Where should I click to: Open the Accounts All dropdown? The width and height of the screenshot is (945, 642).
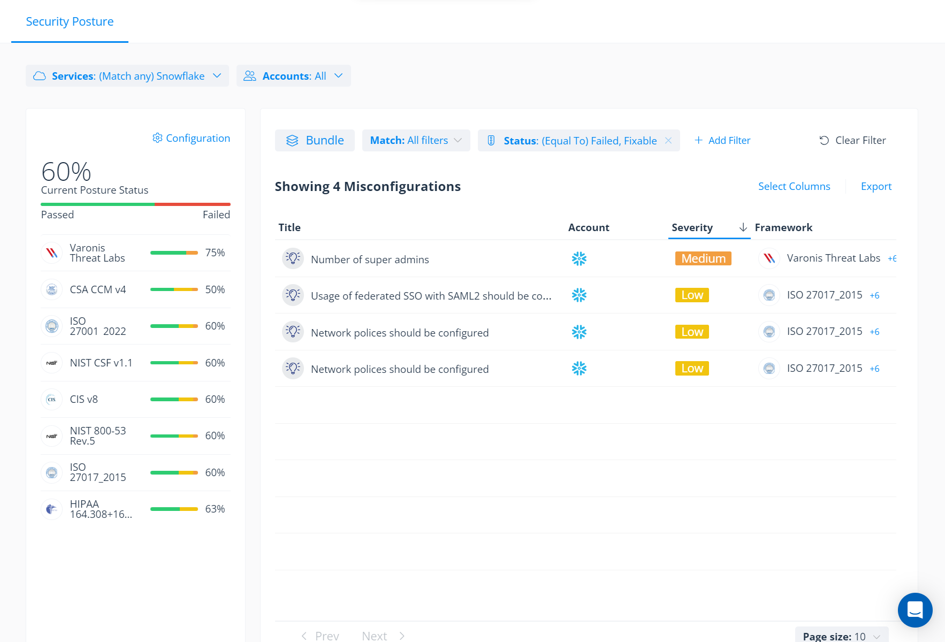coord(294,76)
